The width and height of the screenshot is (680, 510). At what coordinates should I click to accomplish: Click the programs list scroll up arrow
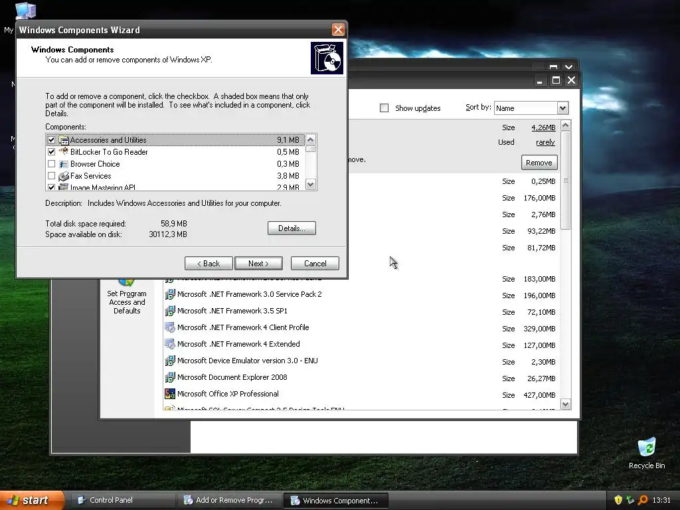[x=566, y=126]
